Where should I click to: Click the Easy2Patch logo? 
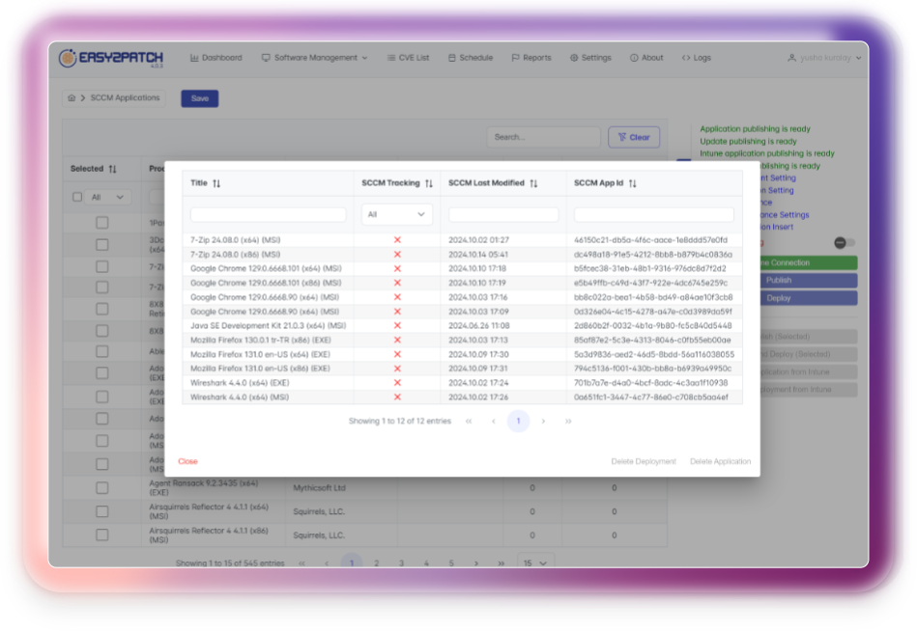click(111, 58)
